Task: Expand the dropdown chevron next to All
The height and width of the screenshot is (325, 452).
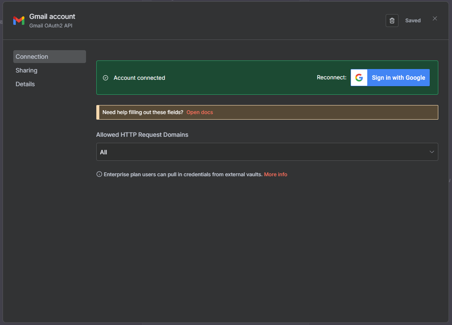Action: click(x=431, y=152)
